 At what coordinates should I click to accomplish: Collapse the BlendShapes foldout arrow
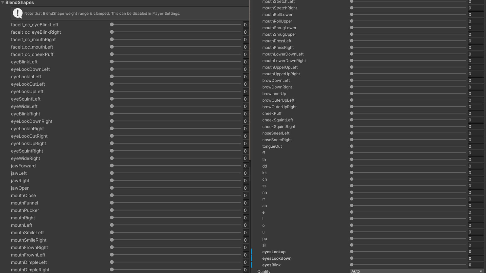tap(3, 3)
